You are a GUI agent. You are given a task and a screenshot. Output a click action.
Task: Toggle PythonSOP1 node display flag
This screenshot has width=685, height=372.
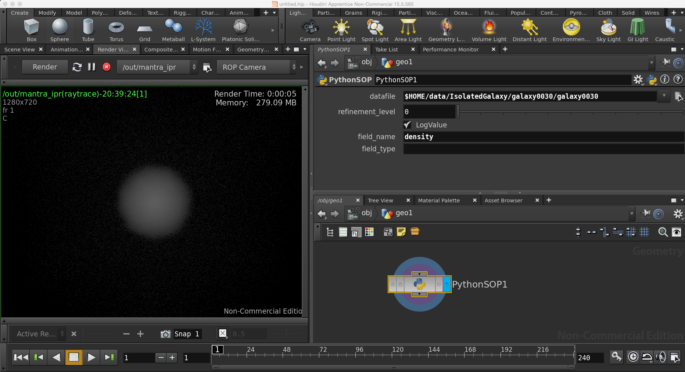point(447,284)
